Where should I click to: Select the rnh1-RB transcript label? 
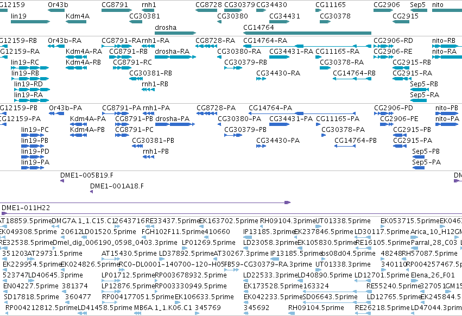pos(155,84)
